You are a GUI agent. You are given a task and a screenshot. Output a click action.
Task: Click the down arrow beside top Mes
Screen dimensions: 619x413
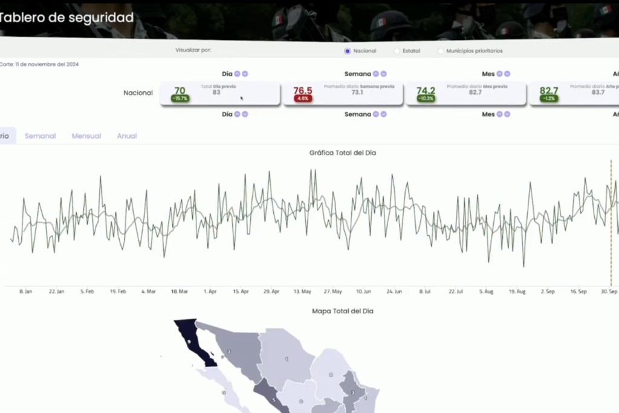pyautogui.click(x=507, y=74)
